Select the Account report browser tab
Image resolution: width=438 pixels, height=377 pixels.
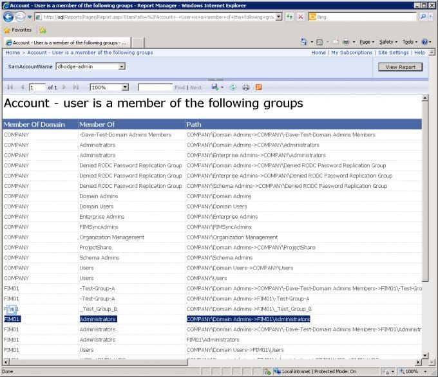click(x=67, y=42)
